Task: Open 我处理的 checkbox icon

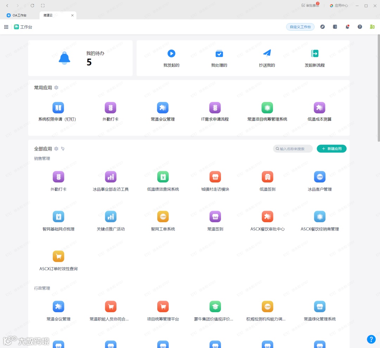Action: click(x=219, y=53)
